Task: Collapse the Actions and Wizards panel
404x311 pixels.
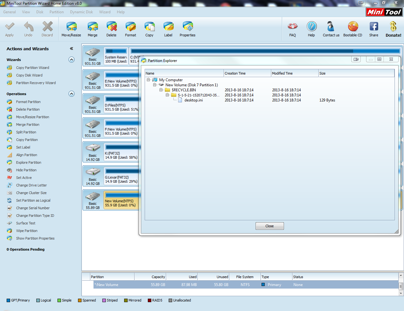Action: click(71, 49)
